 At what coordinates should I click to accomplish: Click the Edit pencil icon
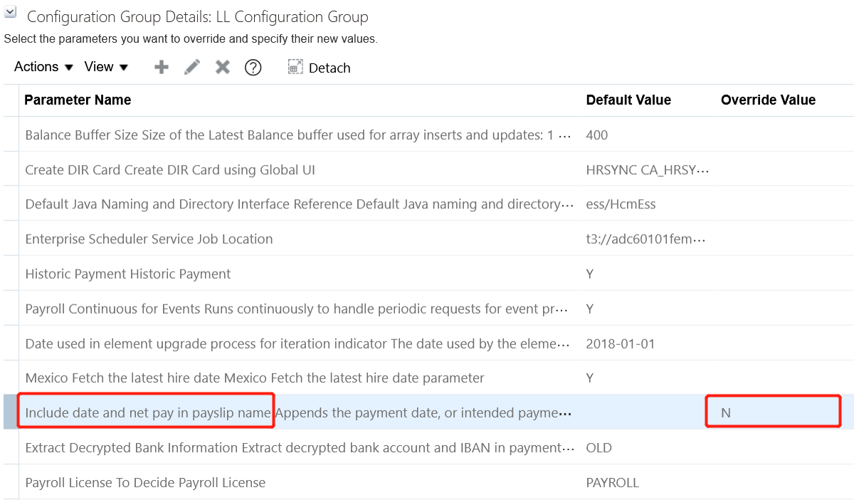[192, 67]
